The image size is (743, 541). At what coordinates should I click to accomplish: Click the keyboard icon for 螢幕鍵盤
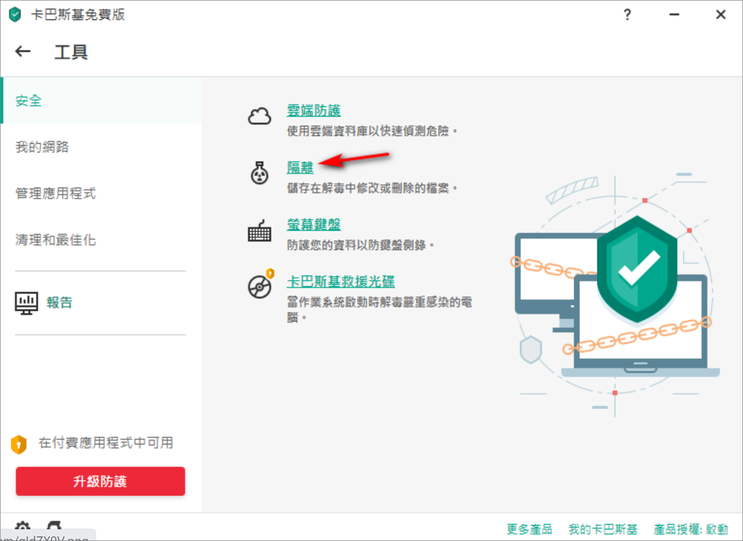click(x=259, y=231)
